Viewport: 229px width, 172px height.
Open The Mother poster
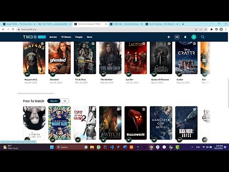110,58
